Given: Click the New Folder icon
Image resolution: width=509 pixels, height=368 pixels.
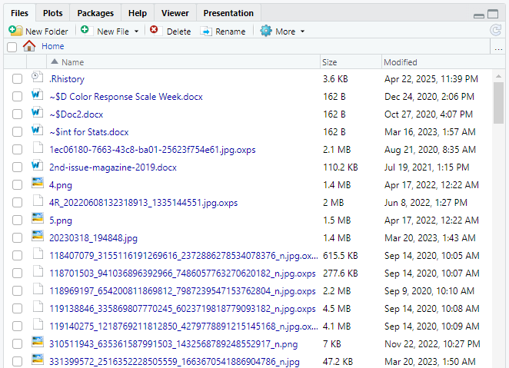Looking at the screenshot, I should [15, 31].
